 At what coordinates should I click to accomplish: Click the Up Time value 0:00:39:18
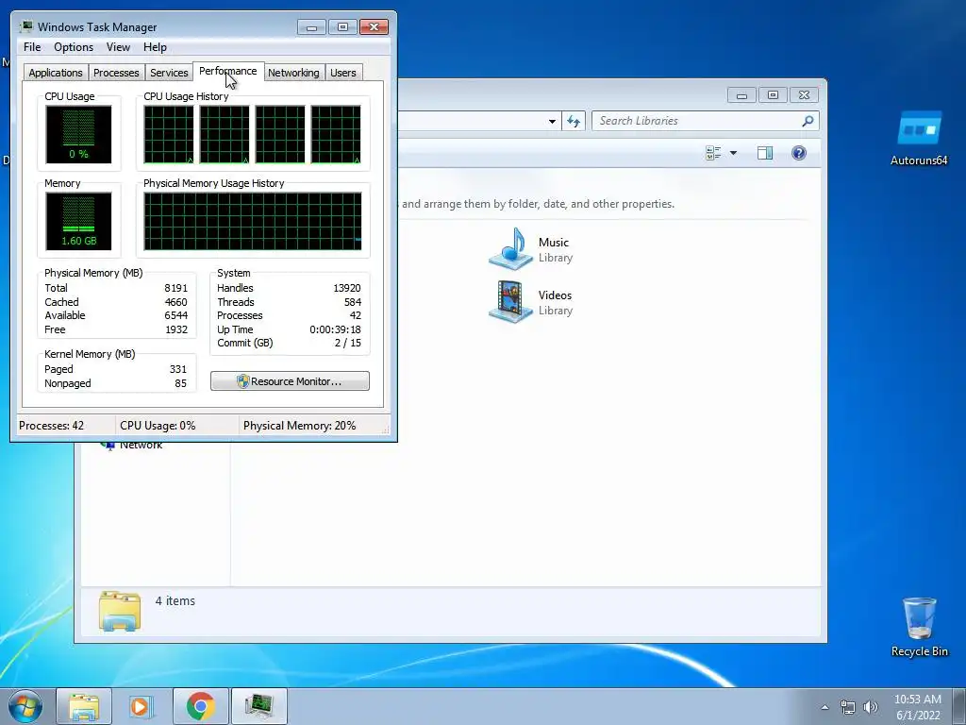point(335,329)
